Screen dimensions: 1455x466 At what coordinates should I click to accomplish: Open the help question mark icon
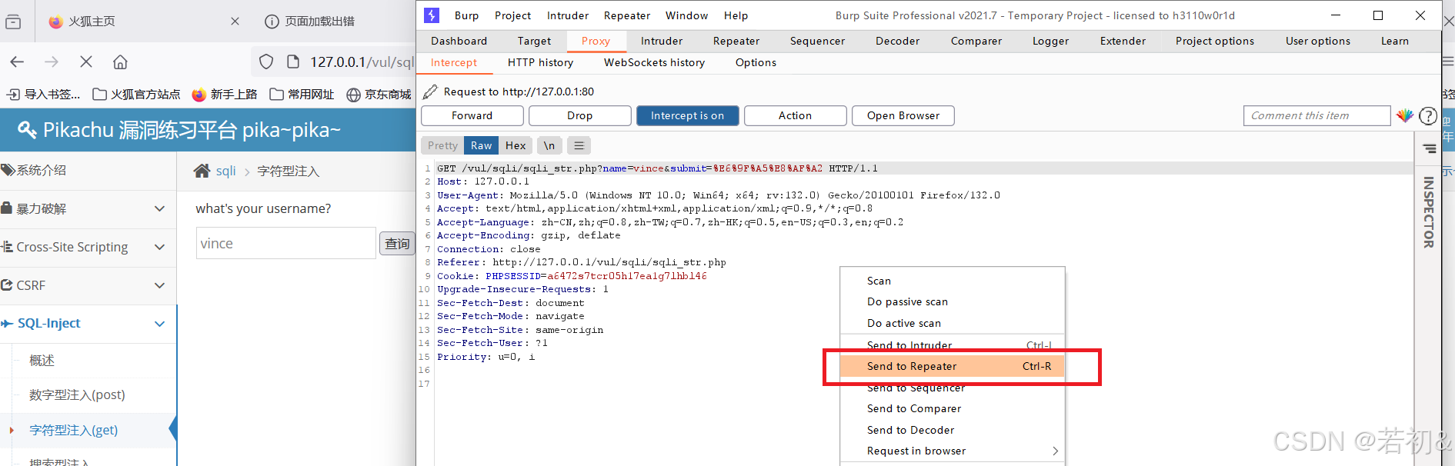(x=1428, y=116)
